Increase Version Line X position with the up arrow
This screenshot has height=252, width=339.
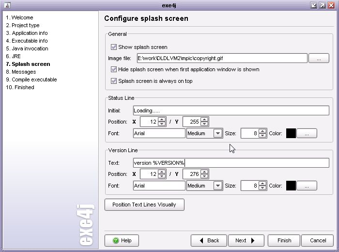tap(161, 172)
